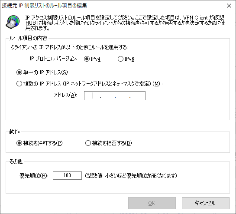This screenshot has width=236, height=214.
Task: Close the rule edit dialog
Action: (229, 6)
